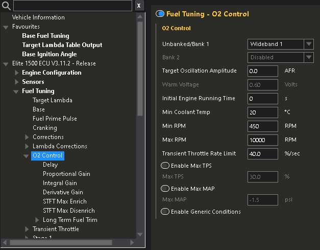Viewport: 320px width, 250px height.
Task: Select Base Fuel Tuning favourite
Action: (45, 36)
